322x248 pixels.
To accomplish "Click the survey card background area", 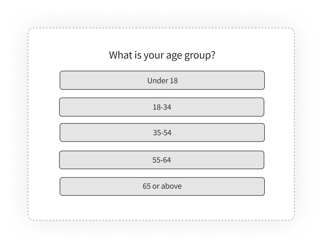I will coord(161,206).
